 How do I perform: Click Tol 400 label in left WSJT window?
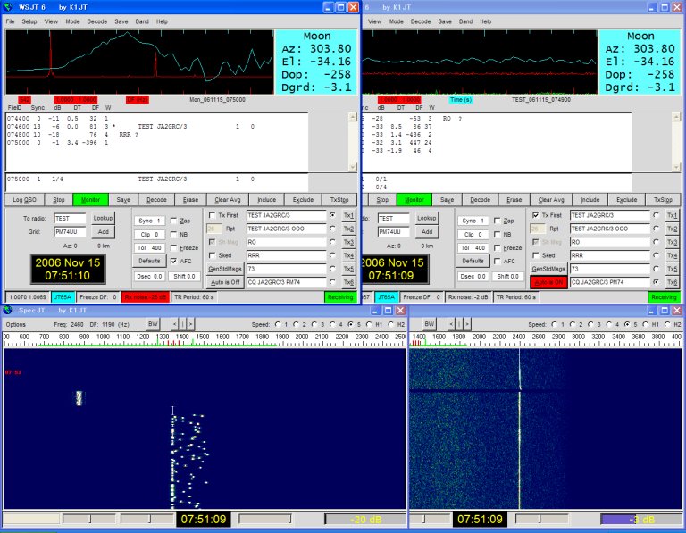[149, 248]
